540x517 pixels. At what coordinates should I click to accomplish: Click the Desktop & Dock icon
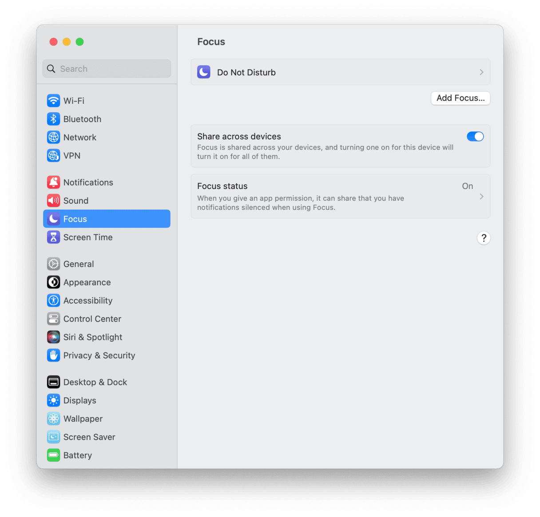pos(53,382)
